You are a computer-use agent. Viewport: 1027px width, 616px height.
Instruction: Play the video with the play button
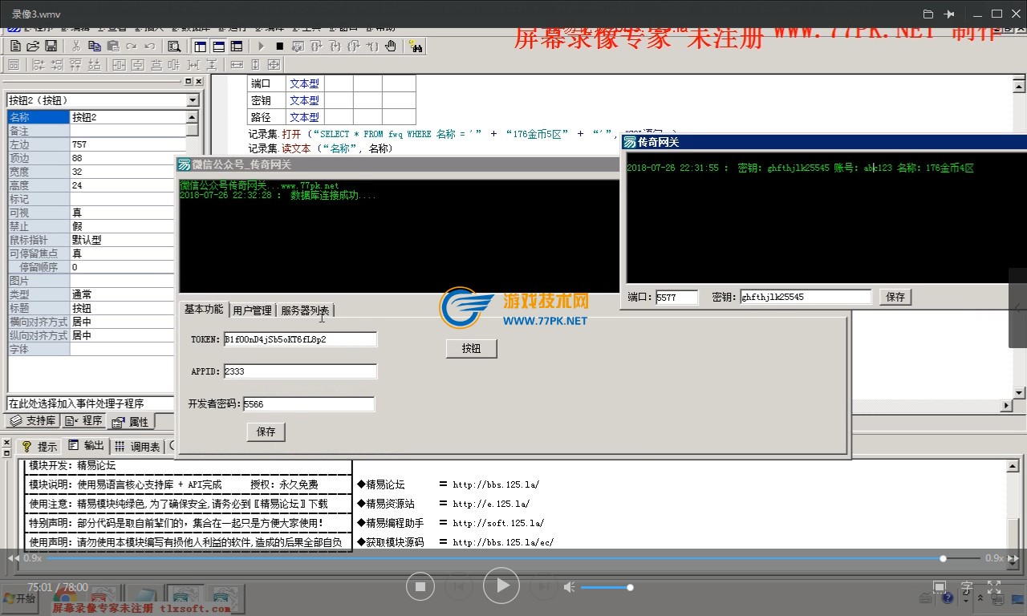click(x=502, y=586)
